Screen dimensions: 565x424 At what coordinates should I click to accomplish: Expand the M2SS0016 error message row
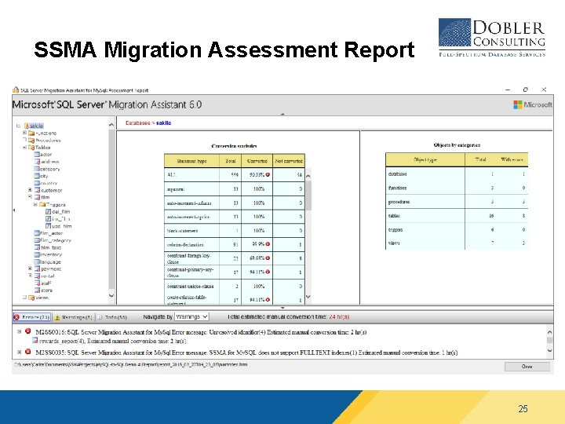click(x=20, y=331)
